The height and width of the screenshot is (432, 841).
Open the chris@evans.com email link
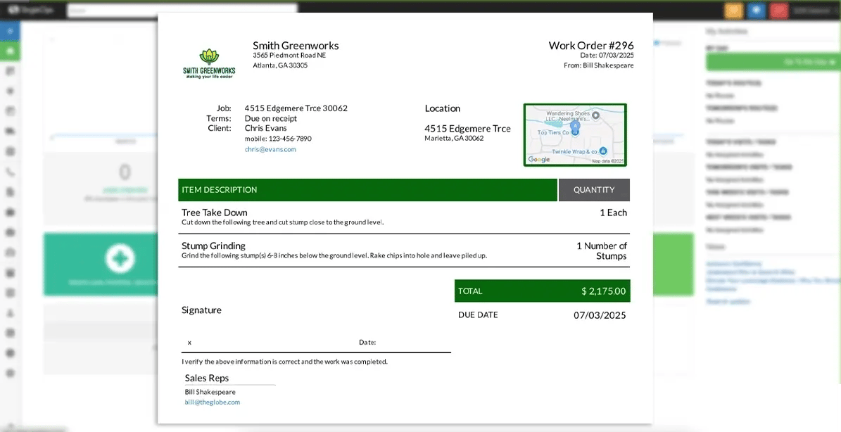[x=270, y=149]
